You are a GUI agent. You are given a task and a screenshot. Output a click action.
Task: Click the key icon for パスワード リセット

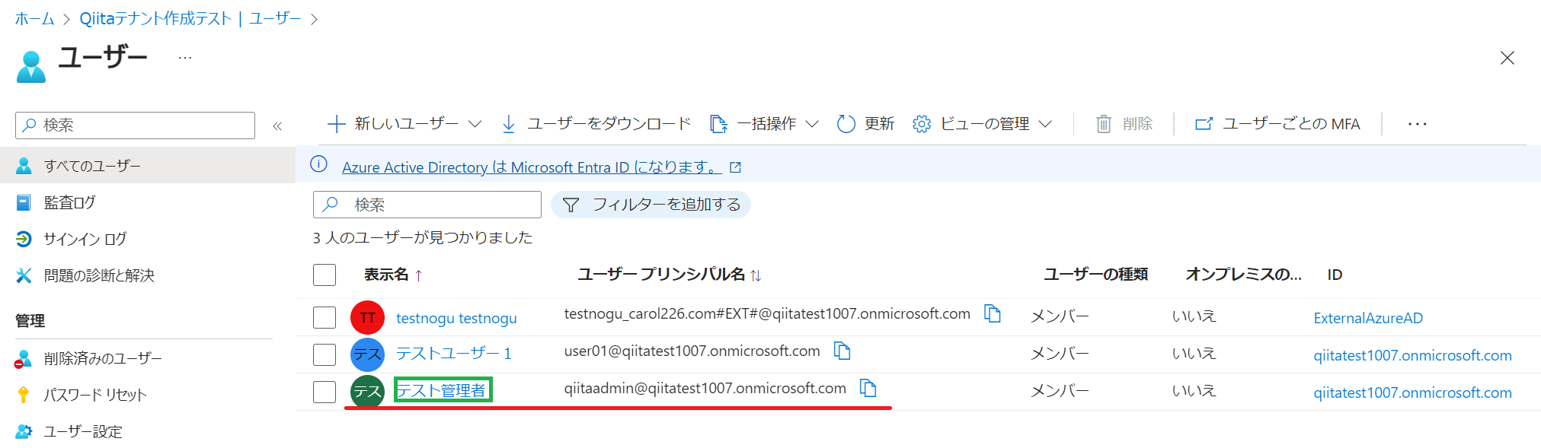pyautogui.click(x=24, y=395)
